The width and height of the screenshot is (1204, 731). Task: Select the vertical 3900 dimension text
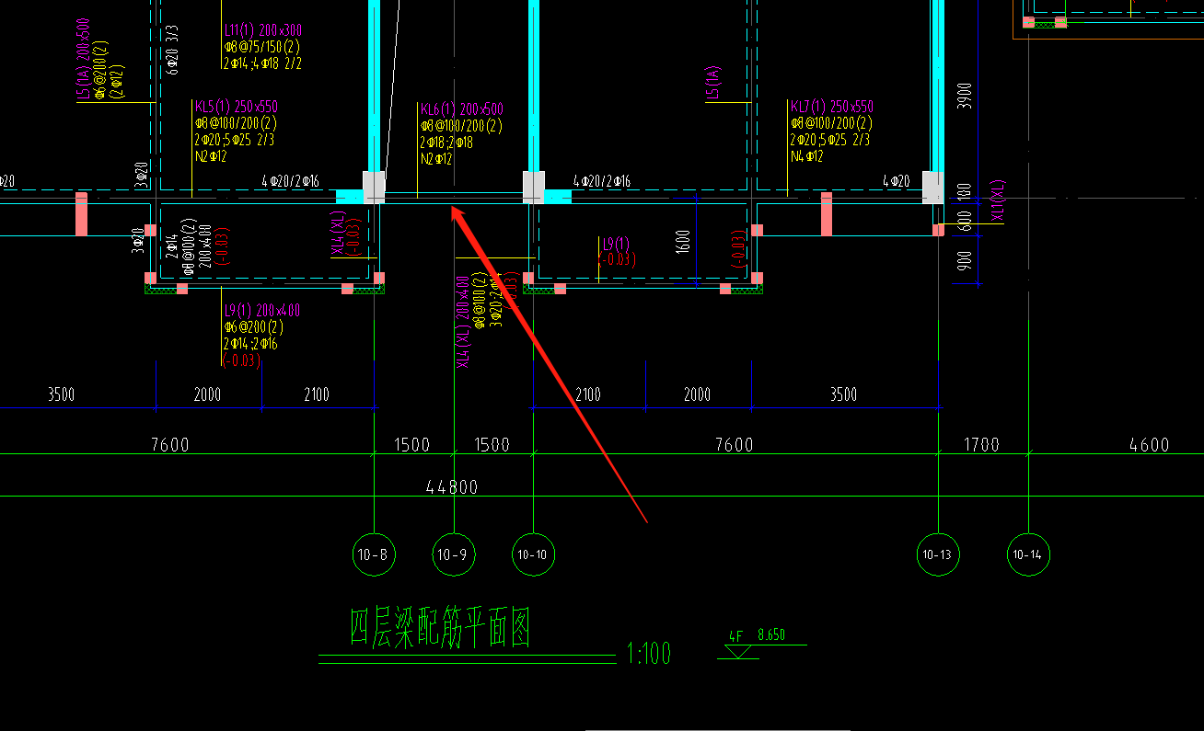click(x=965, y=97)
